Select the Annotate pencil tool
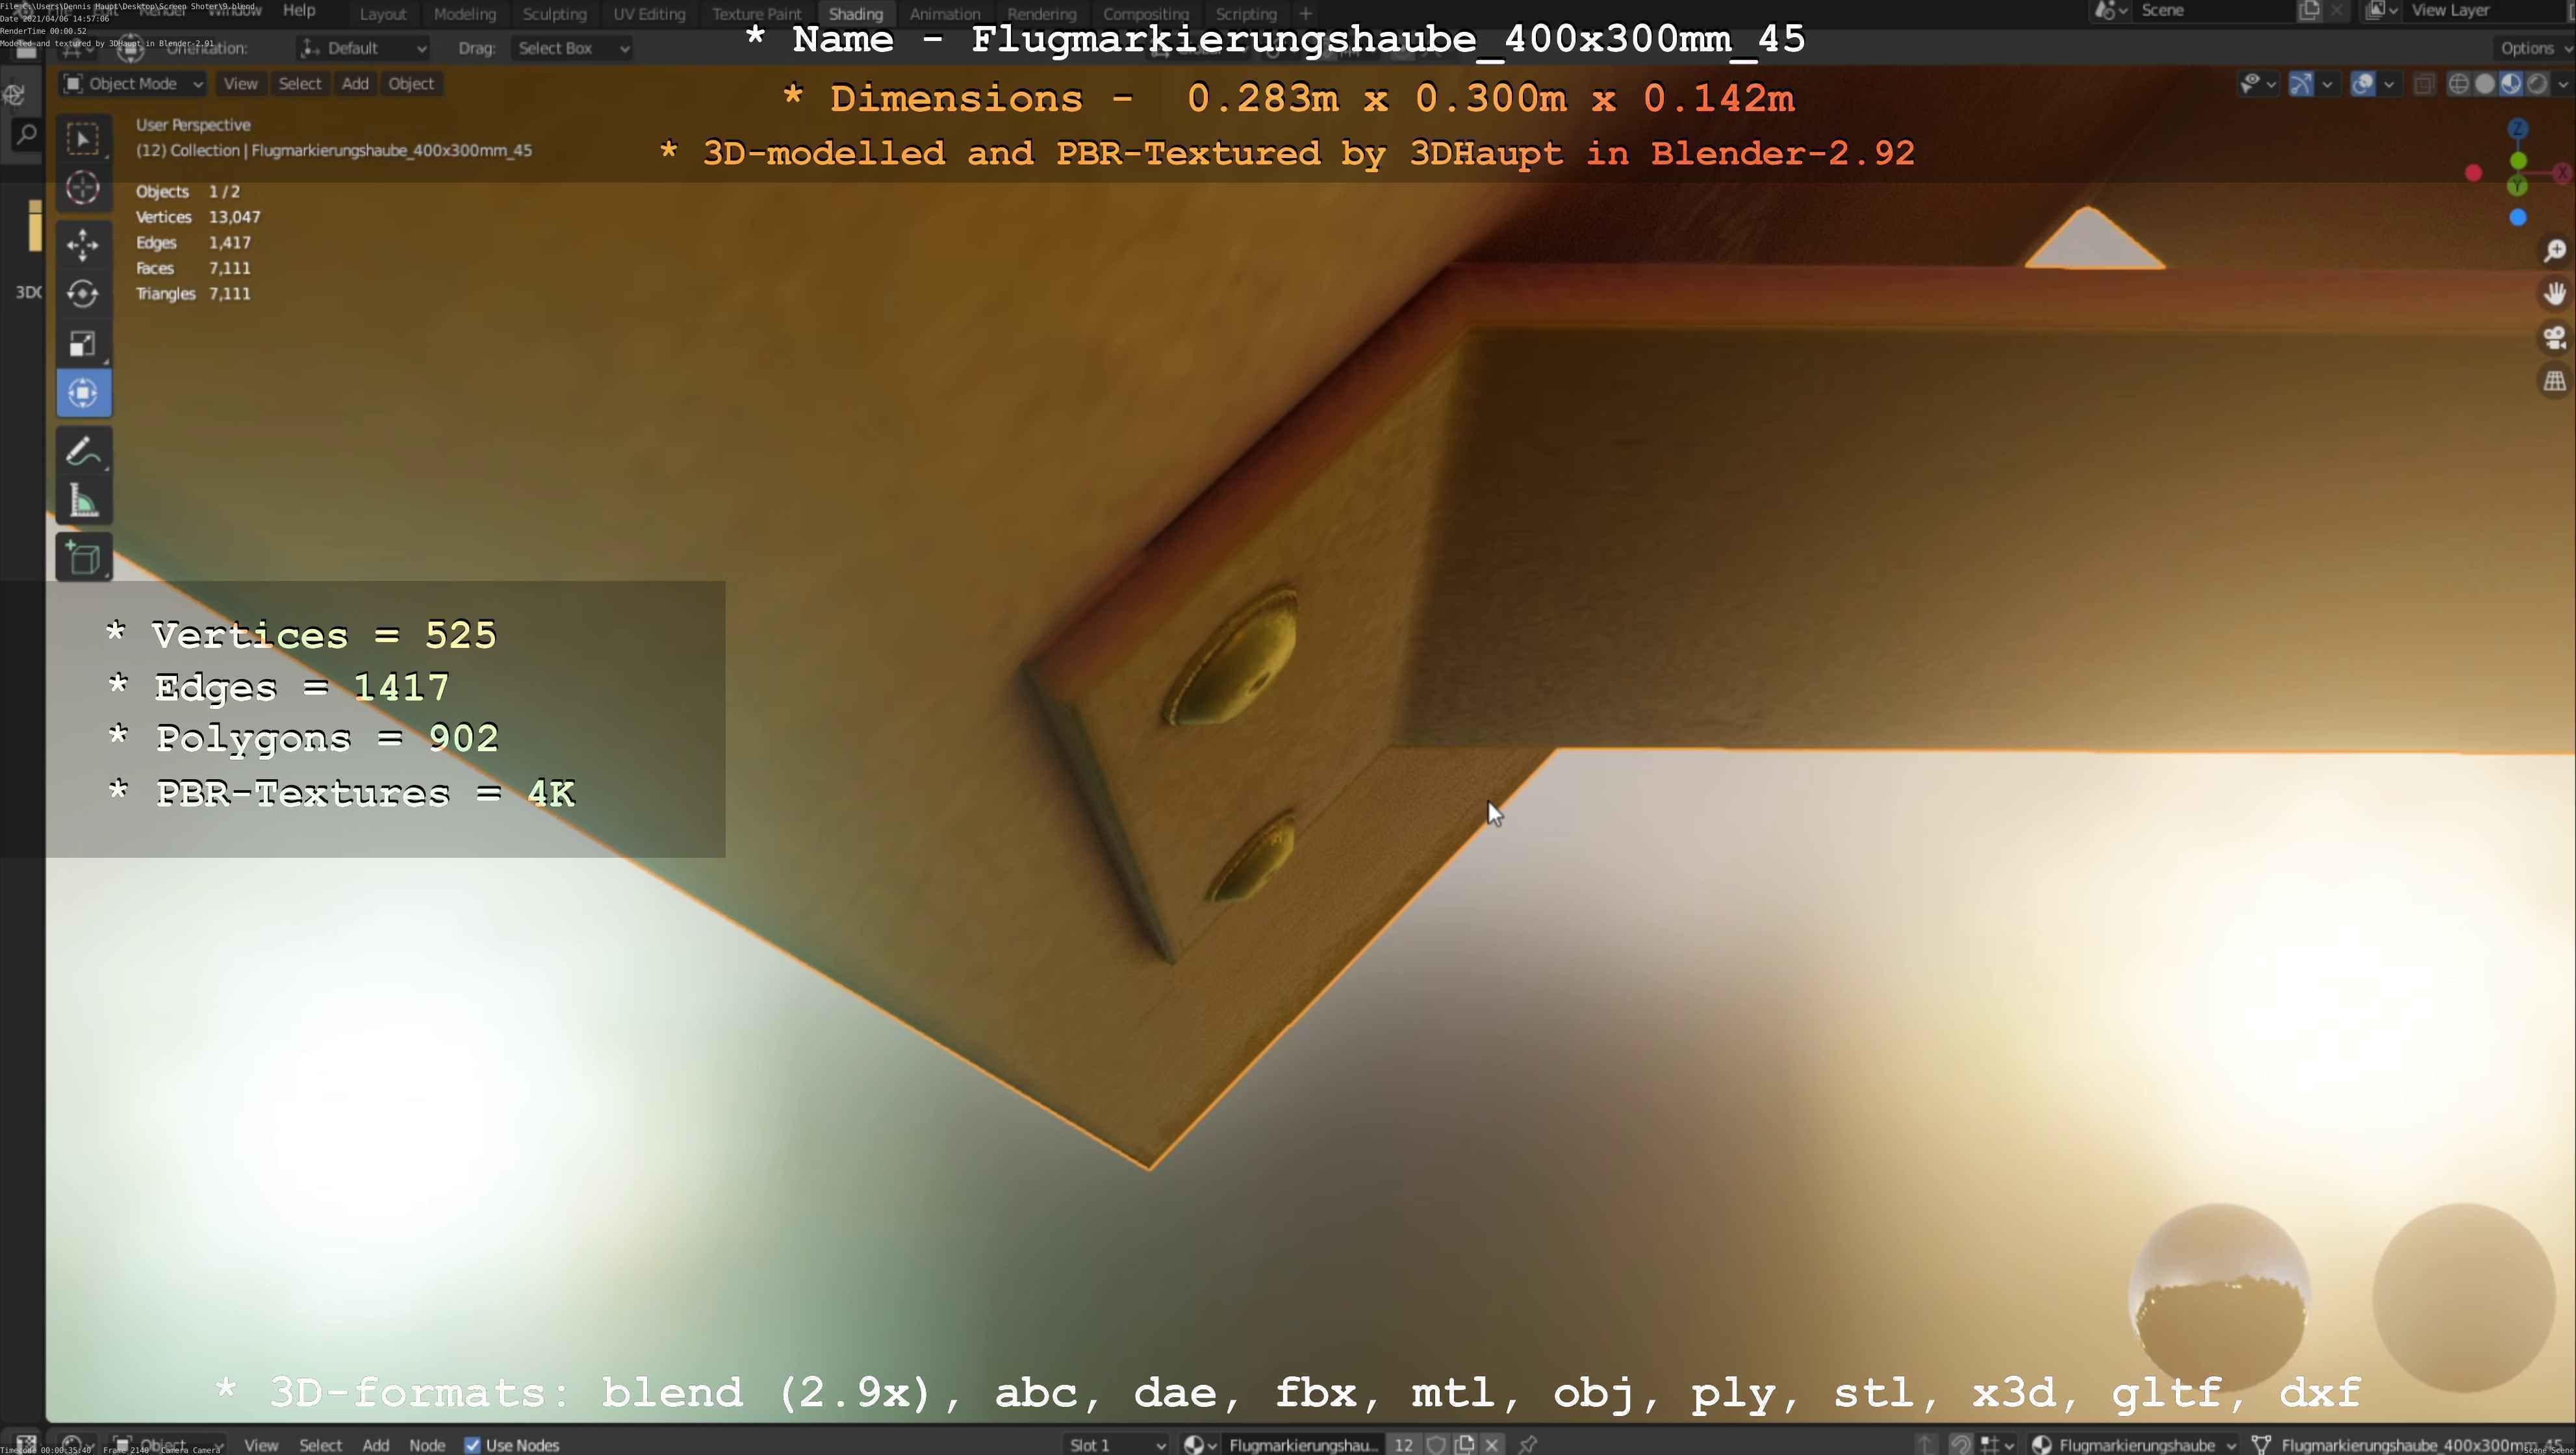This screenshot has height=1455, width=2576. [x=83, y=451]
